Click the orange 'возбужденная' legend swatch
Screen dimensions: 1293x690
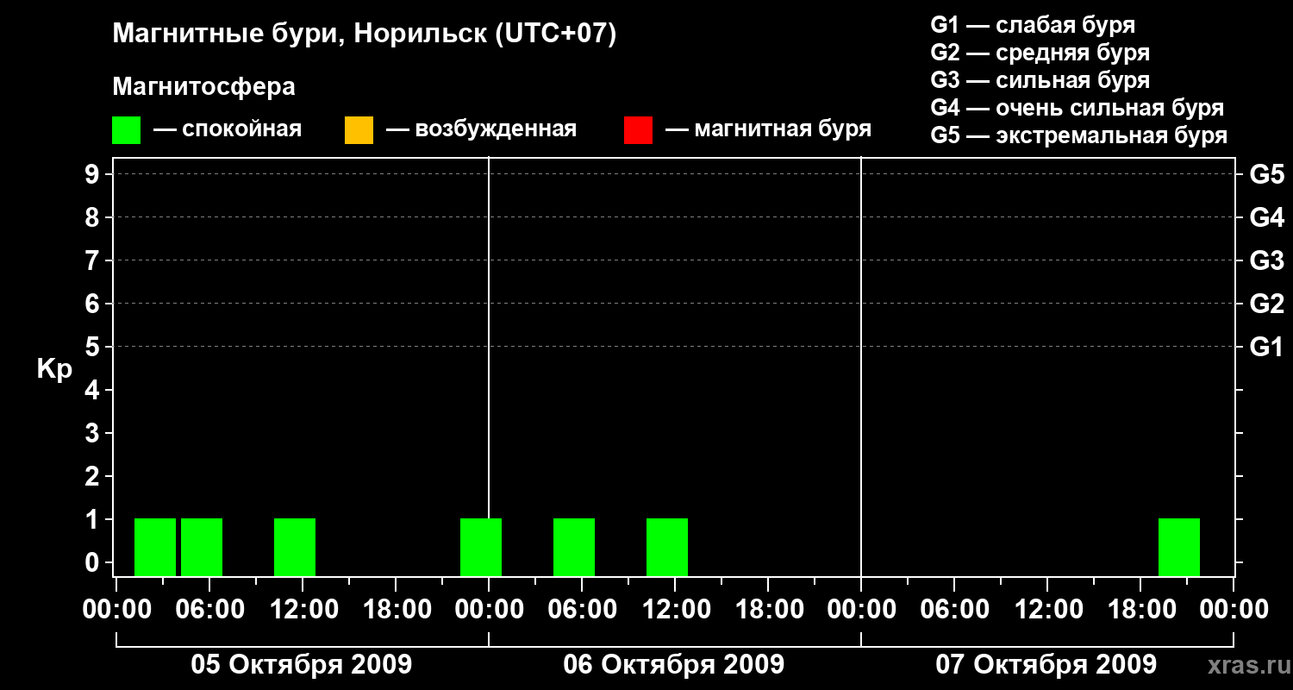(359, 130)
